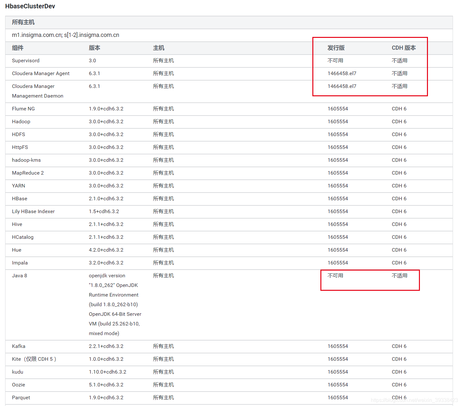Click Oozie version 5.1.0+cdh6.3.2
Image resolution: width=461 pixels, height=406 pixels.
click(x=106, y=385)
